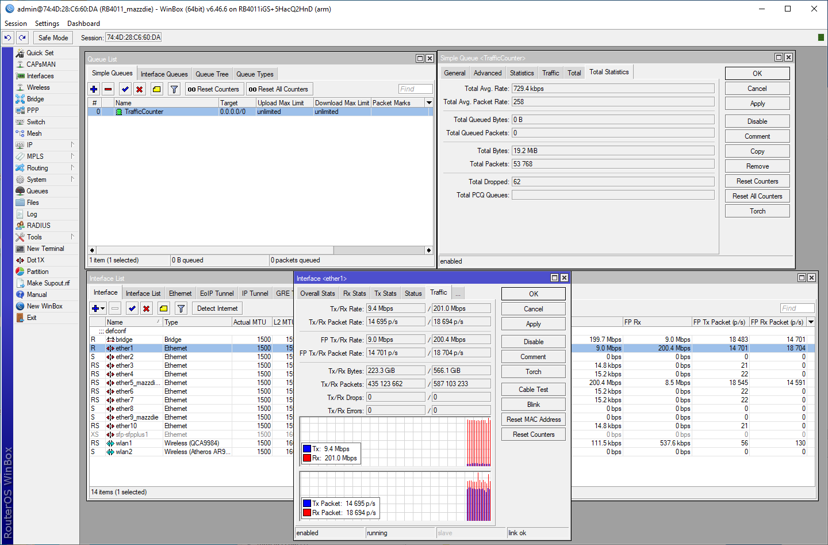Click yellow comment icon in Queue List toolbar
Screen dimensions: 828x545
[x=156, y=89]
